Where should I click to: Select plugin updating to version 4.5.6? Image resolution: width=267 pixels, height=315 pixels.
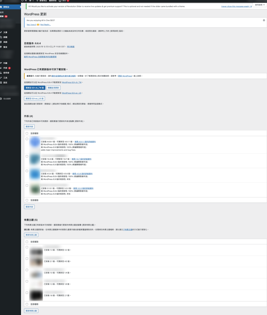(27, 171)
